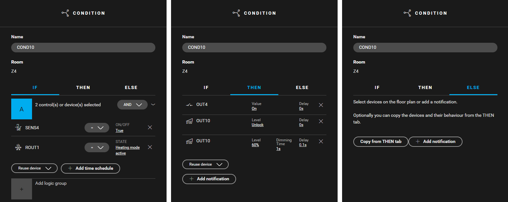The width and height of the screenshot is (508, 202).
Task: Select ELSE tab in middle panel
Action: pyautogui.click(x=302, y=87)
